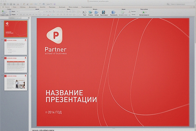Open the Переходы ribbon tab
The width and height of the screenshot is (196, 131).
pyautogui.click(x=52, y=7)
